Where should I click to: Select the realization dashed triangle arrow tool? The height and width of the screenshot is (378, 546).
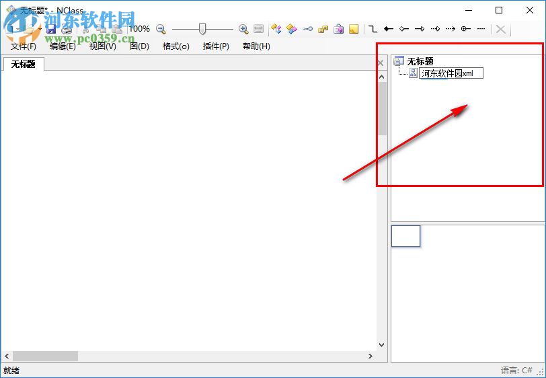point(435,29)
